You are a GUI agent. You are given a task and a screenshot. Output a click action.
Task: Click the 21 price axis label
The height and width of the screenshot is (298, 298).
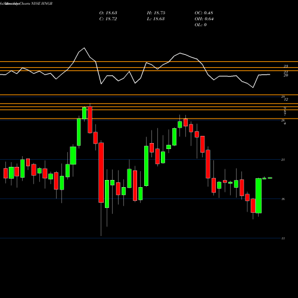click(283, 160)
